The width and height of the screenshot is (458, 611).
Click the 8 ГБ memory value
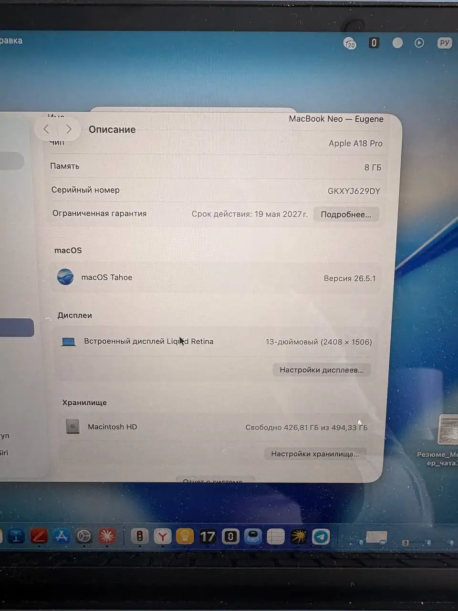(373, 168)
